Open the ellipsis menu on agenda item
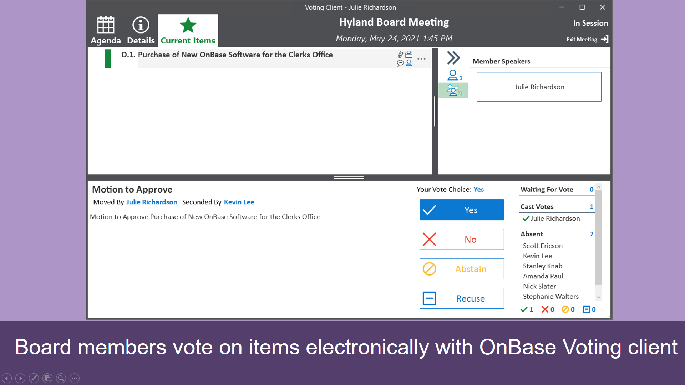This screenshot has height=385, width=685. 422,59
